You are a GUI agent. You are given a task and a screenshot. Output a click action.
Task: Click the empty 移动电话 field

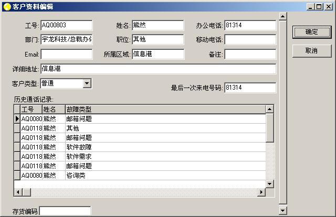pyautogui.click(x=250, y=40)
